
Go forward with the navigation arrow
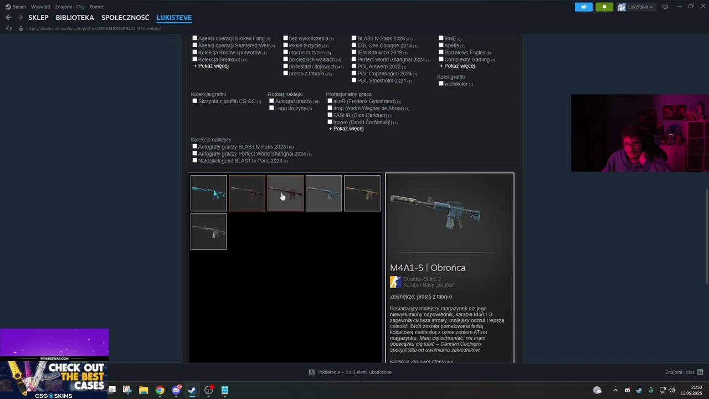pyautogui.click(x=21, y=18)
